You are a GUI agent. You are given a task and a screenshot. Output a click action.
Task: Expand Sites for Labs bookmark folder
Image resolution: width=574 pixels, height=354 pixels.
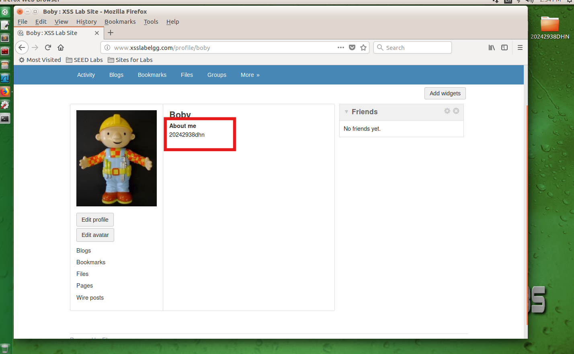point(130,60)
